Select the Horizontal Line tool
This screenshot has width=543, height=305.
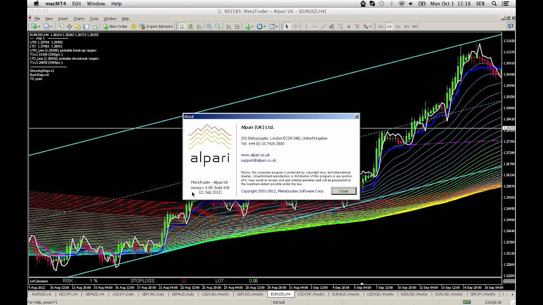315,26
